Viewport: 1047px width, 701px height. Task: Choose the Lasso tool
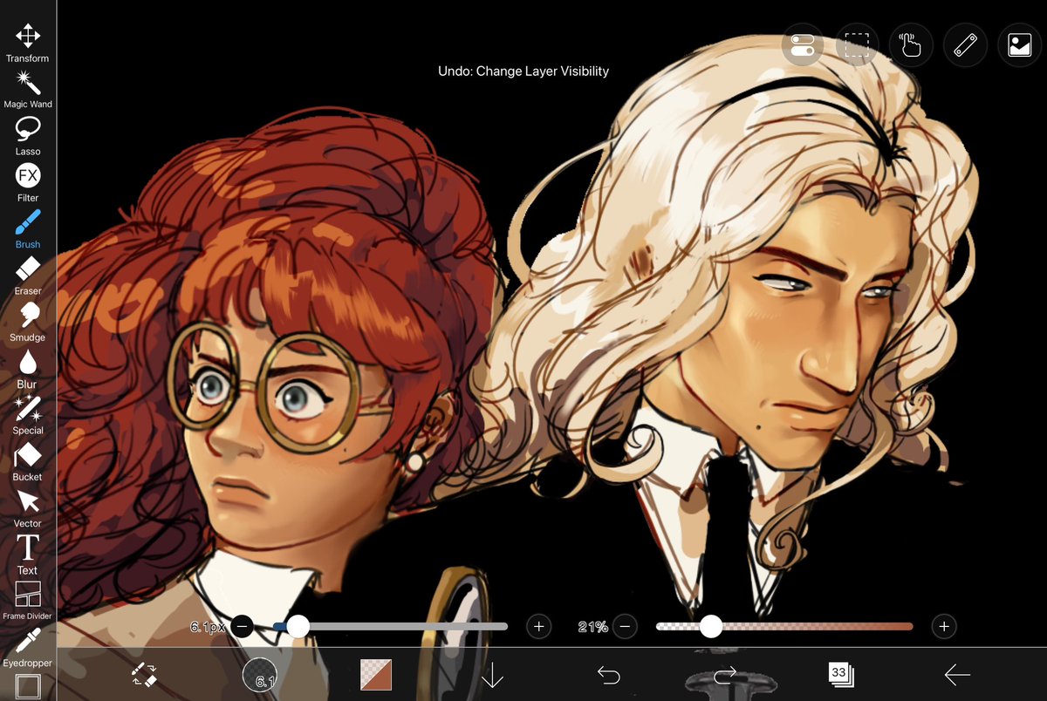pos(28,137)
